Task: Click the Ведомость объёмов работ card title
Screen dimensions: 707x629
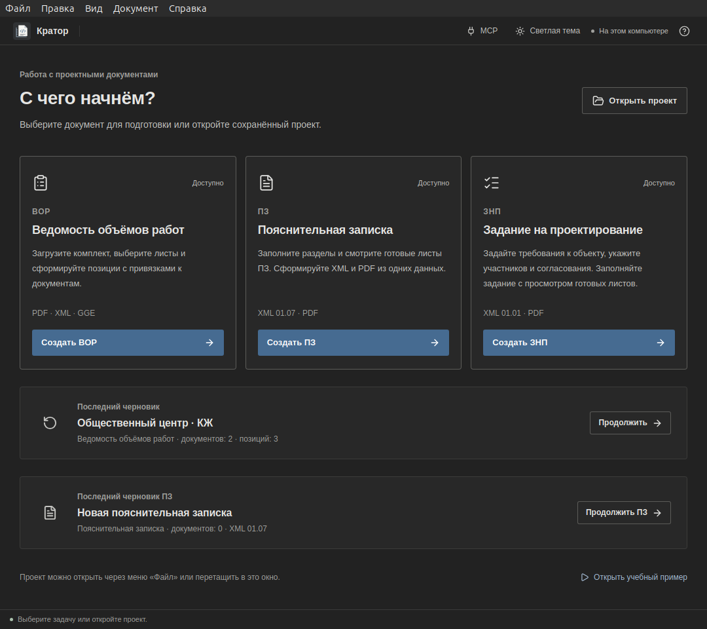Action: (108, 230)
